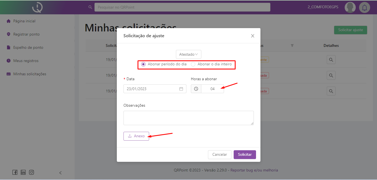Click the magnifier details icon in first row
This screenshot has height=180, width=377.
331,60
